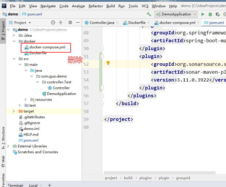Hide the Project panel with minus icon
This screenshot has width=226, height=187.
78,22
